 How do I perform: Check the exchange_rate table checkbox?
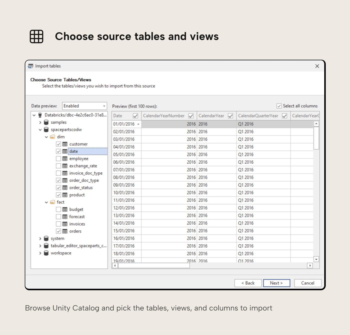click(58, 166)
